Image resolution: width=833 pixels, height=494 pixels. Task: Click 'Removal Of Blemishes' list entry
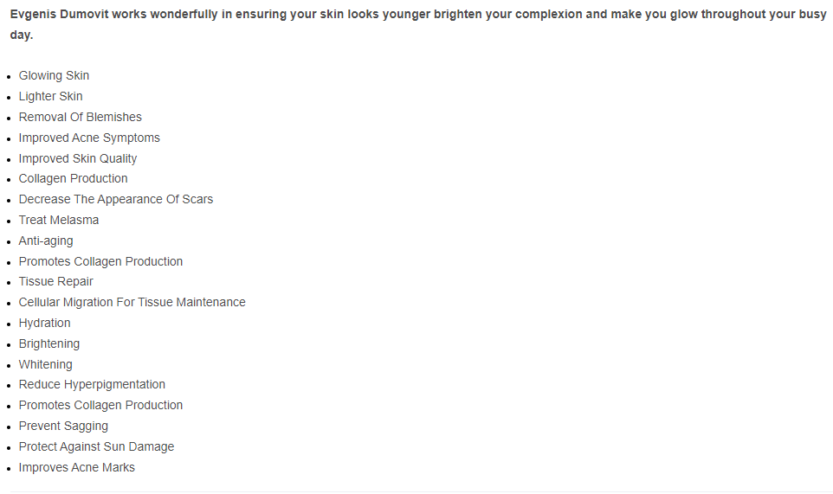click(x=80, y=117)
